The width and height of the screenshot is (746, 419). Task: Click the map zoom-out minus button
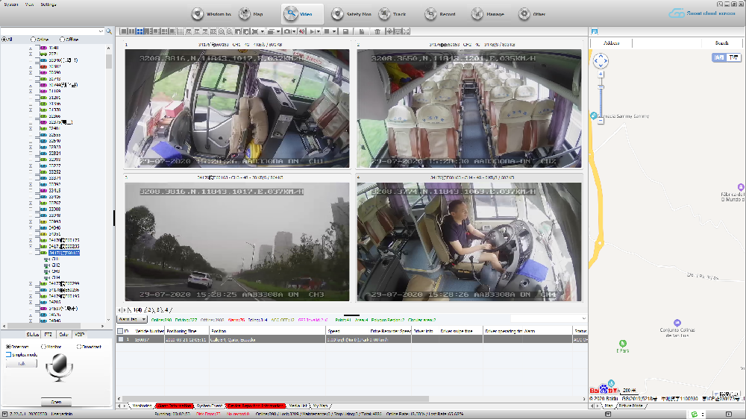coord(601,122)
